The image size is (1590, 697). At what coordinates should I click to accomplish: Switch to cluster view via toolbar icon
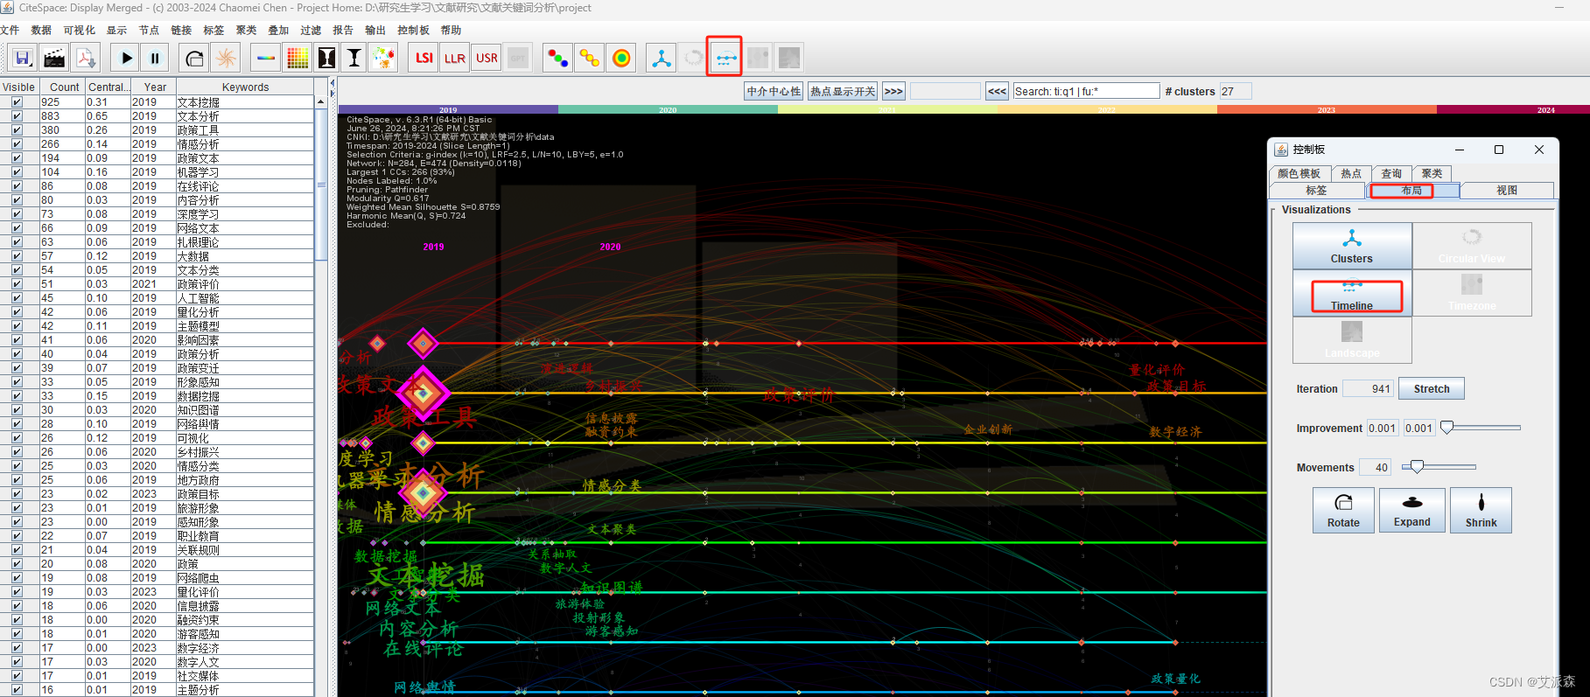click(x=662, y=59)
